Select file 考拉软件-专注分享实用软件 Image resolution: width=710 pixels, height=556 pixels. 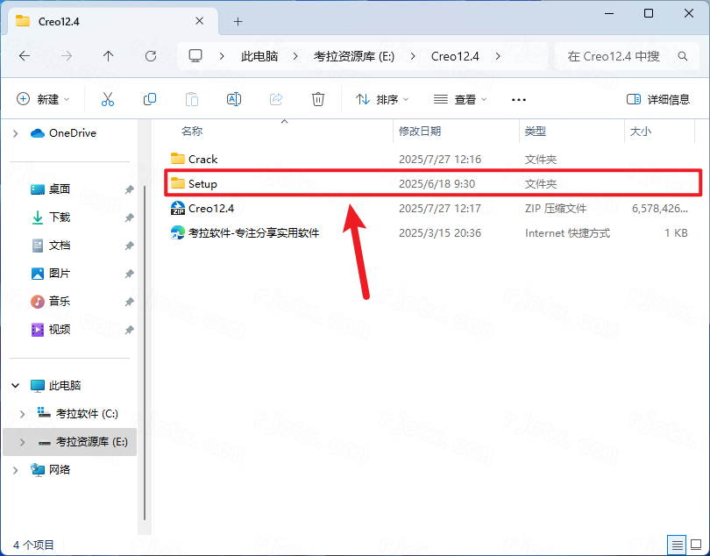tap(253, 233)
